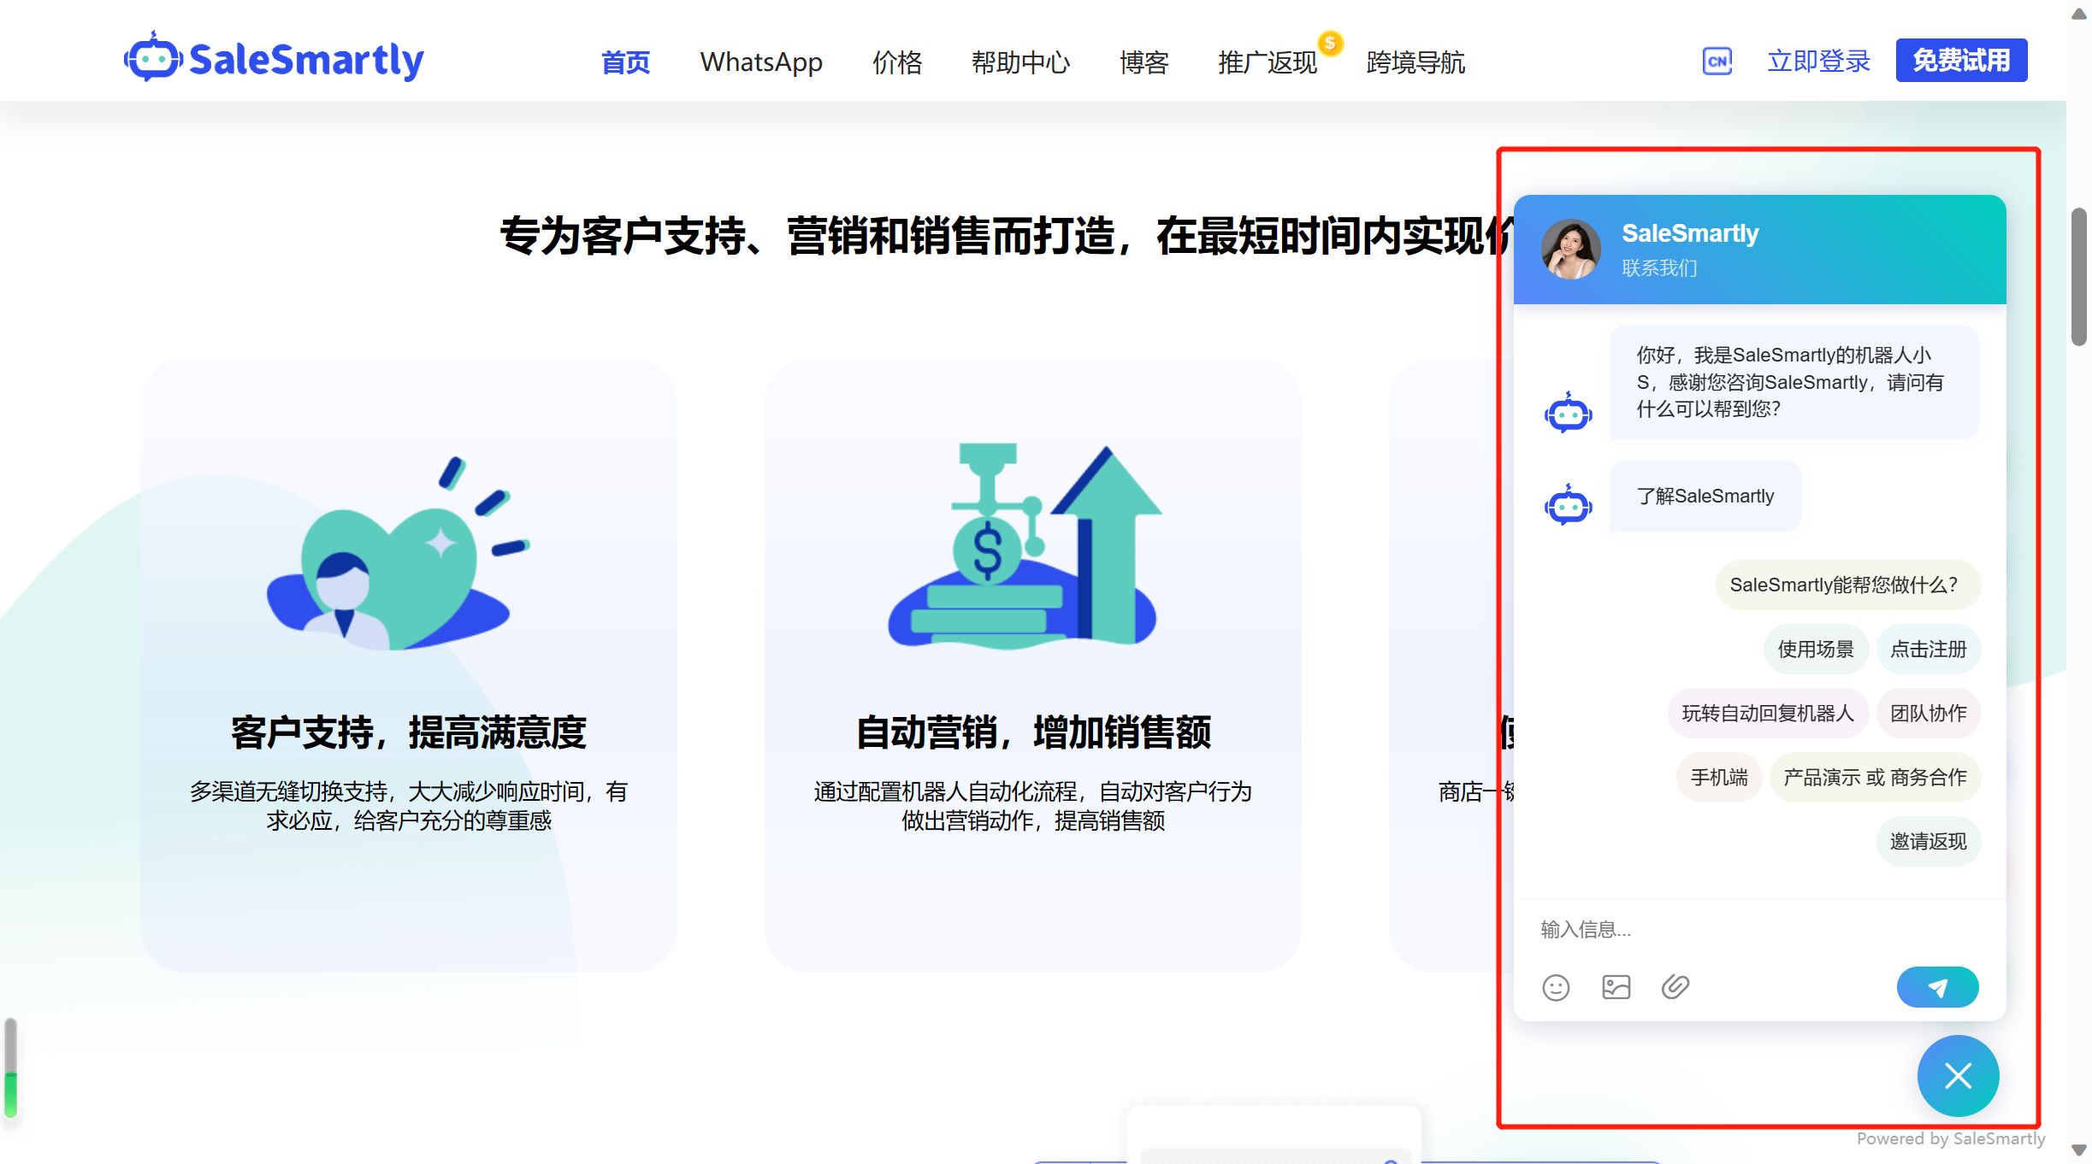Choose the 团队协作 quick reply option
2092x1164 pixels.
1928,713
